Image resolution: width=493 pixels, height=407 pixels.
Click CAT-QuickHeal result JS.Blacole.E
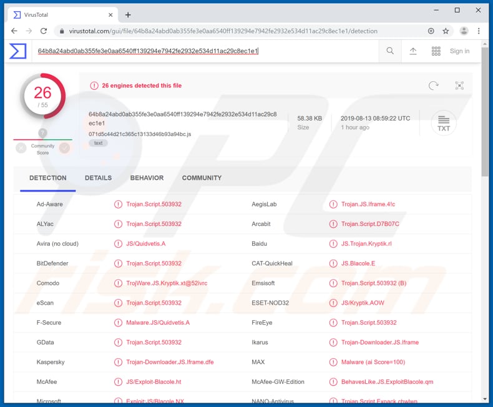point(358,263)
